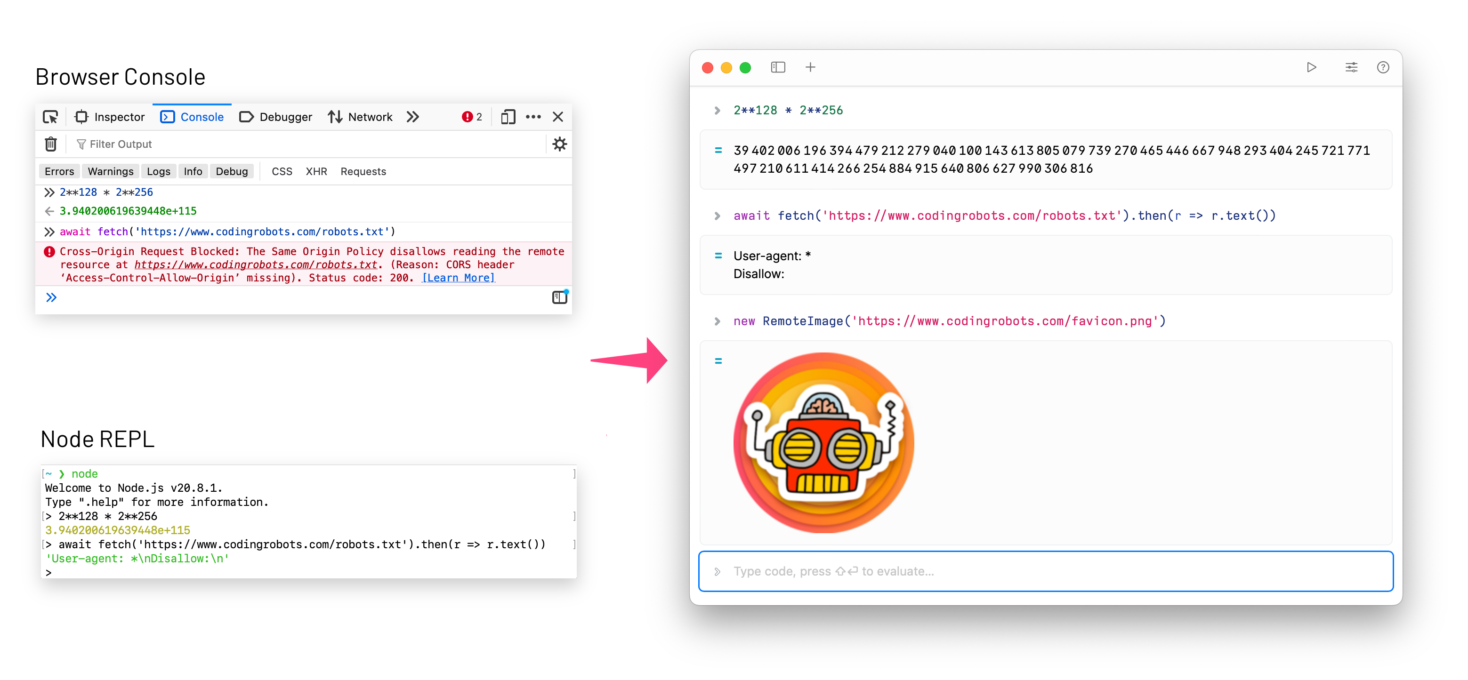Open the devtools meatball overflow menu
The image size is (1468, 680).
[534, 116]
